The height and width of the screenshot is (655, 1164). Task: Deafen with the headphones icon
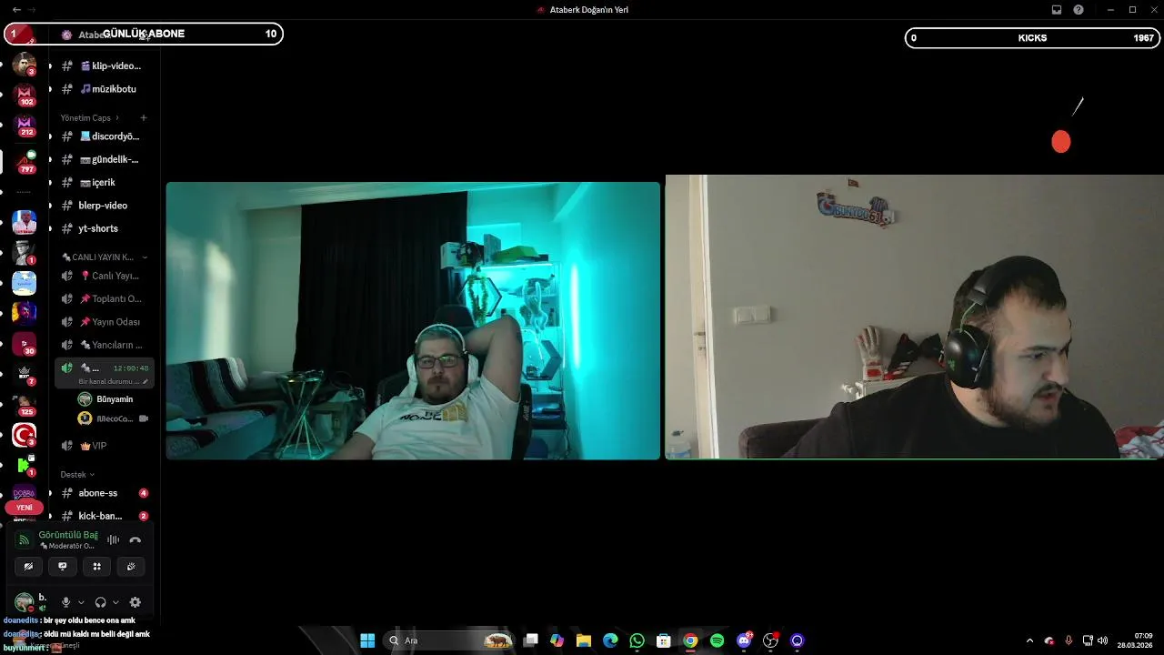click(100, 602)
